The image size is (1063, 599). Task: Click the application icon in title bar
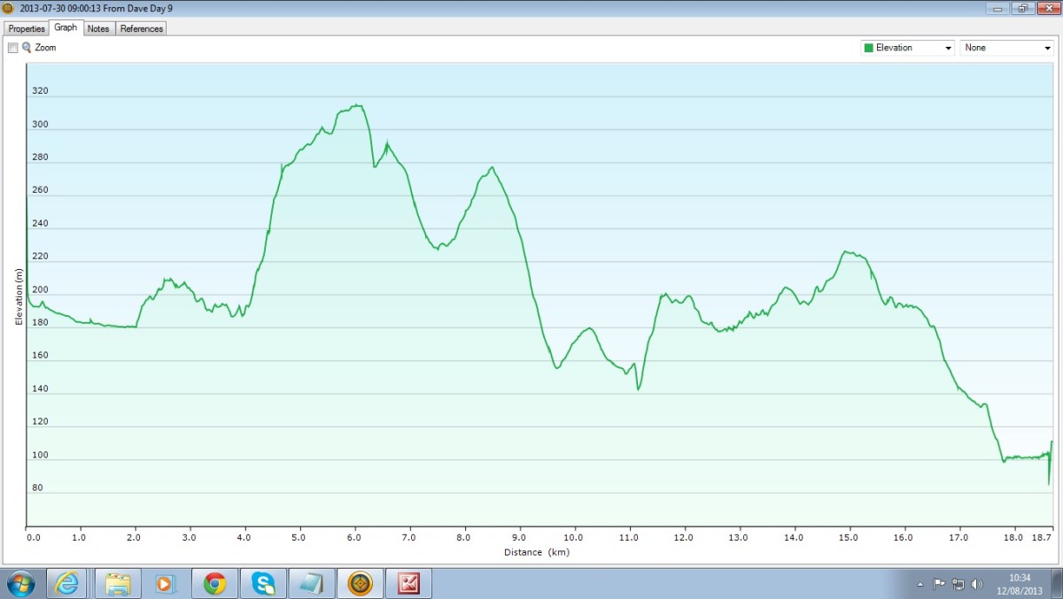point(8,7)
